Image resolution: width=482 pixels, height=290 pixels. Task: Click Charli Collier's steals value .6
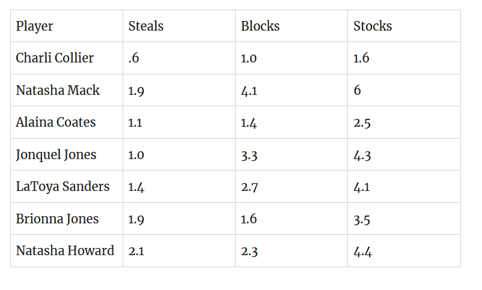(133, 58)
